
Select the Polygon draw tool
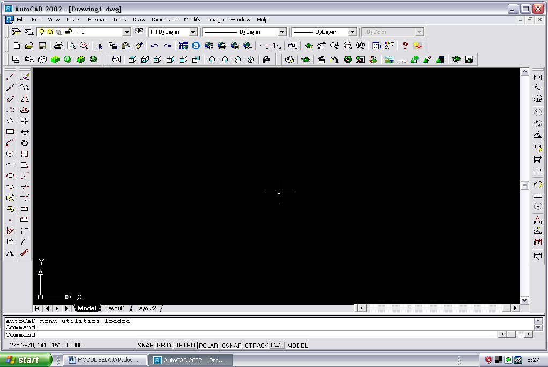[x=10, y=121]
